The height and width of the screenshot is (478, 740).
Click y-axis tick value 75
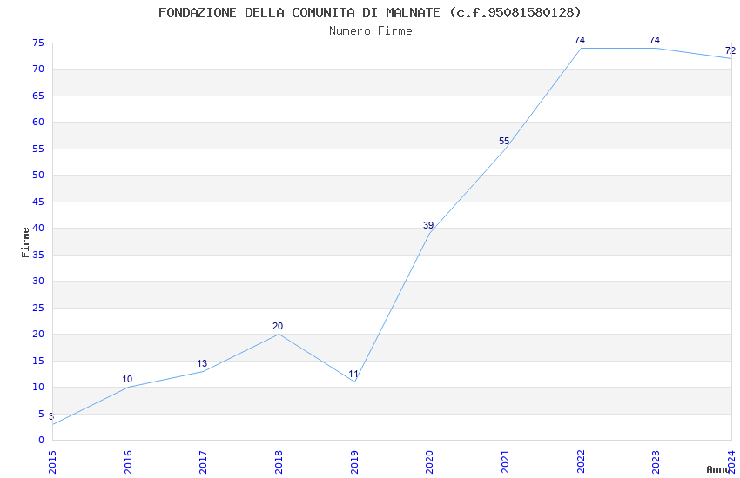(x=38, y=43)
